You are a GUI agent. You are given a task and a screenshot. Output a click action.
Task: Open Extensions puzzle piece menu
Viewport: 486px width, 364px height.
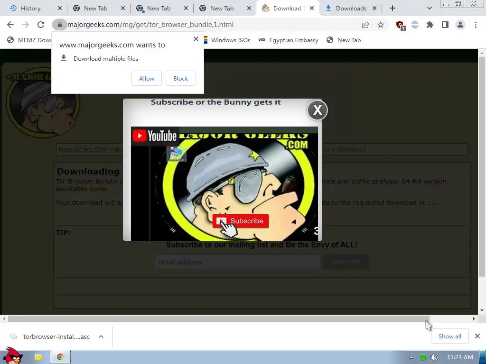(430, 25)
